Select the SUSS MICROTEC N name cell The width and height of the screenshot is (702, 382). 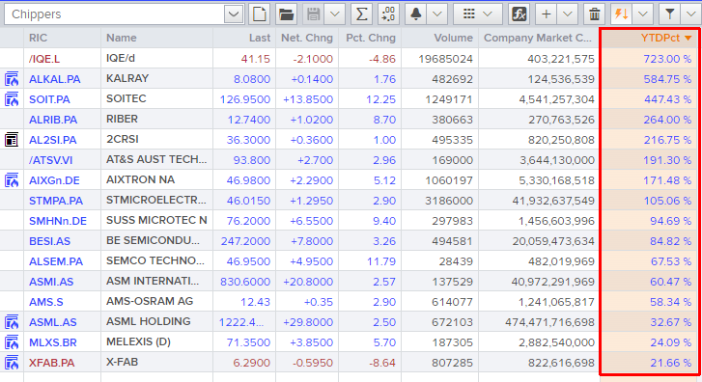coord(157,221)
